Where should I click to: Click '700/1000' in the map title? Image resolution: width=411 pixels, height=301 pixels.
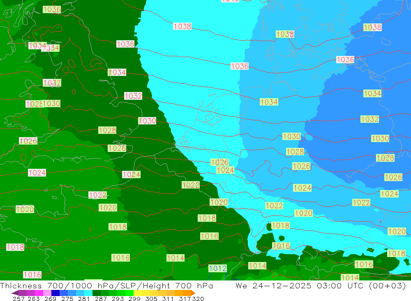pyautogui.click(x=69, y=285)
